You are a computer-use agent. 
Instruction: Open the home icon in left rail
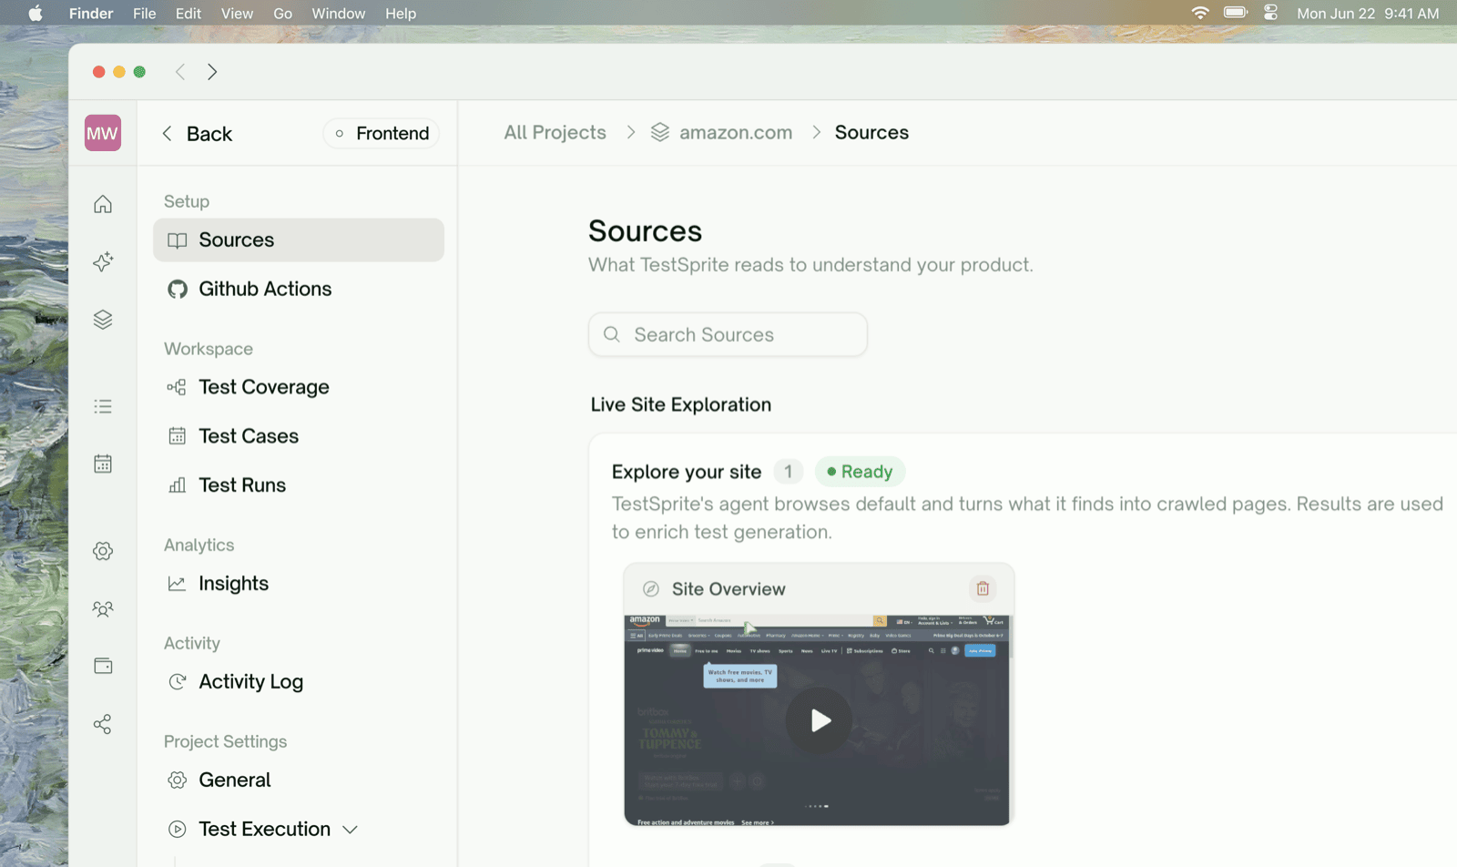[x=103, y=204]
